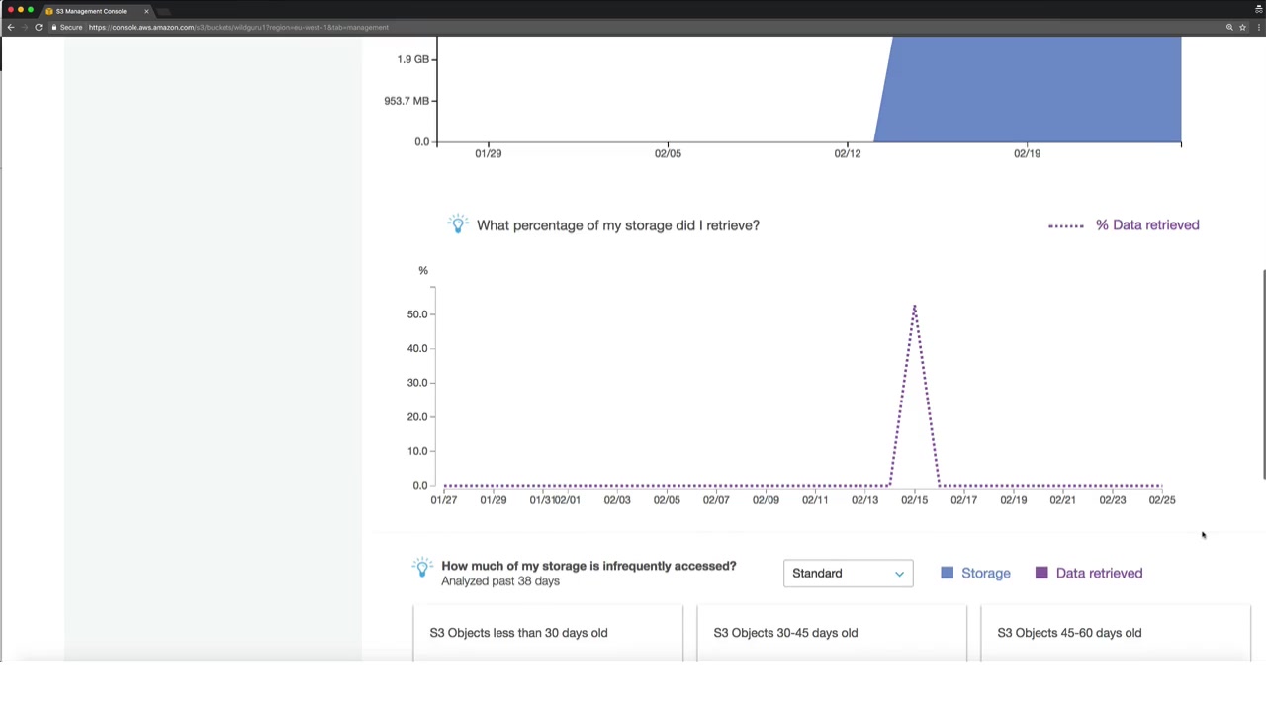This screenshot has height=712, width=1266.
Task: Click the address bar URL
Action: click(x=237, y=27)
